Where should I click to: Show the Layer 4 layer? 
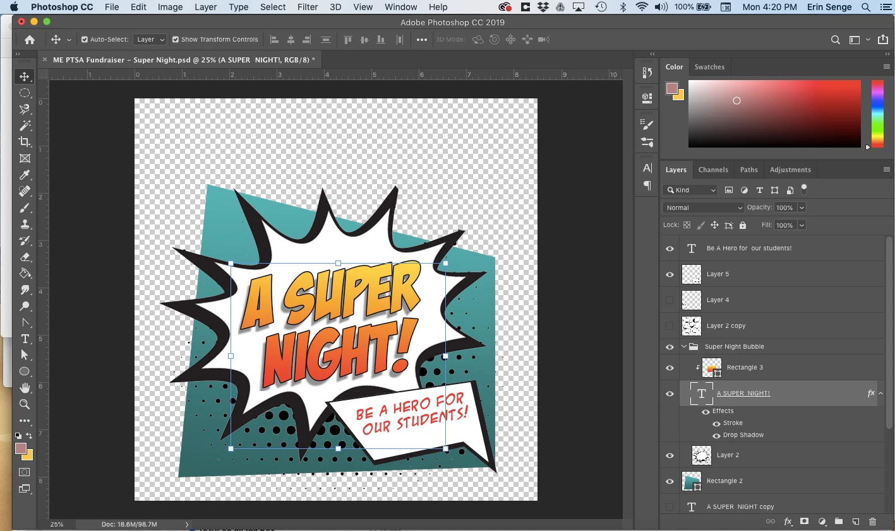[670, 300]
